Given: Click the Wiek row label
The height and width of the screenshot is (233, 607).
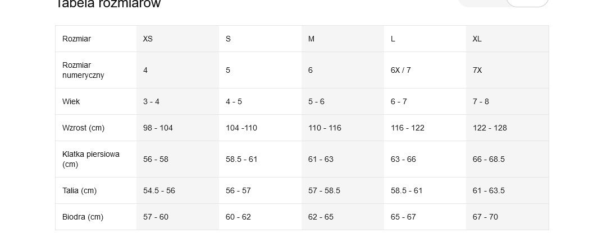Looking at the screenshot, I should (71, 101).
